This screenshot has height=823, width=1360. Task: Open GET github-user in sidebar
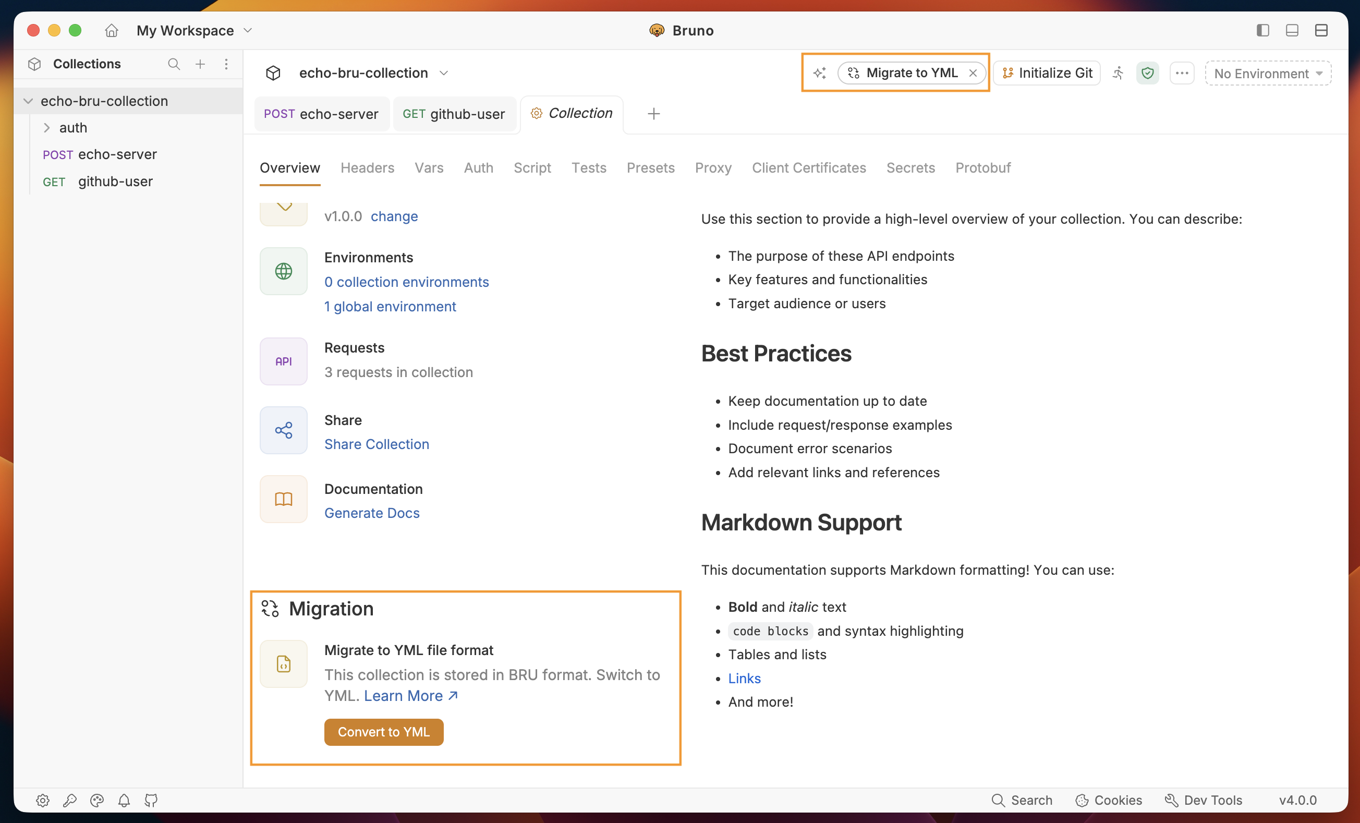point(98,181)
